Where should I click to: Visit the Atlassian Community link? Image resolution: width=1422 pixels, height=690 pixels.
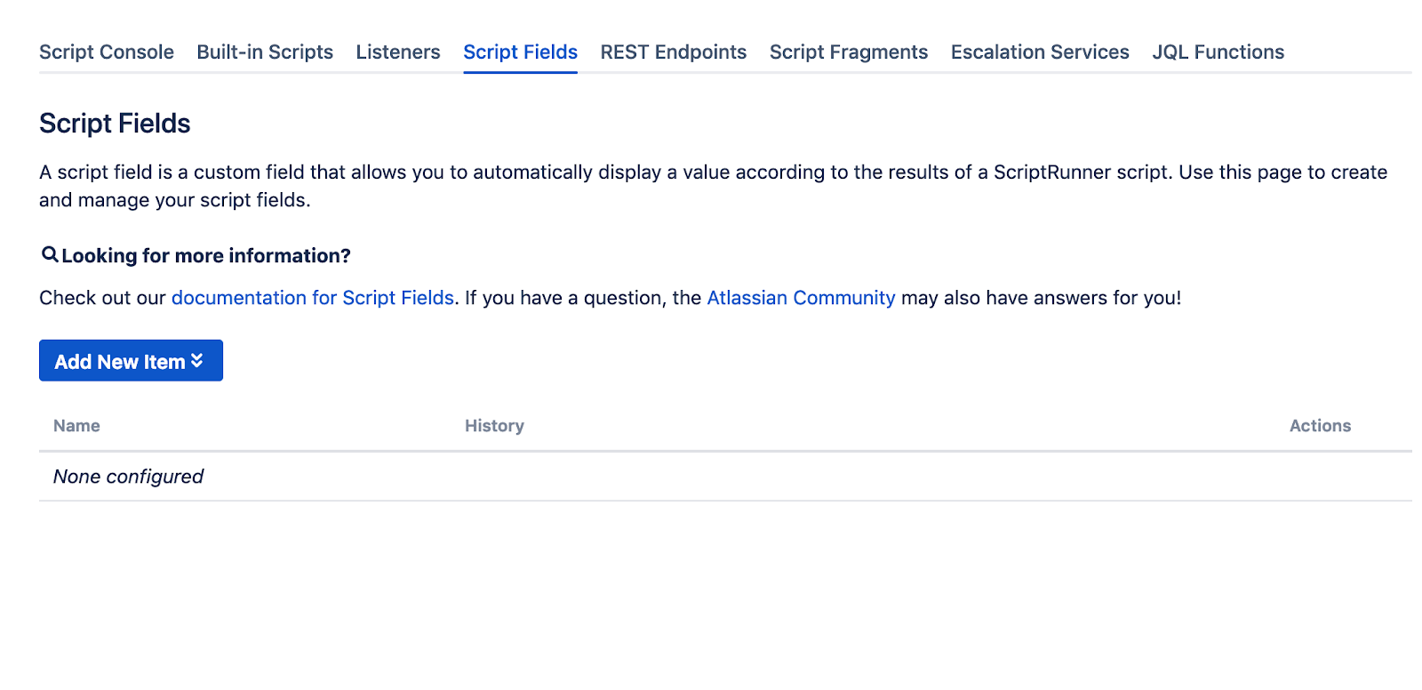[x=801, y=298]
